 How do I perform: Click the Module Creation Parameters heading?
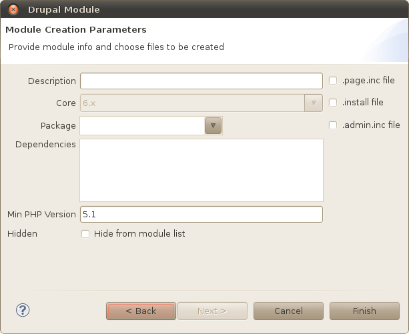(76, 30)
